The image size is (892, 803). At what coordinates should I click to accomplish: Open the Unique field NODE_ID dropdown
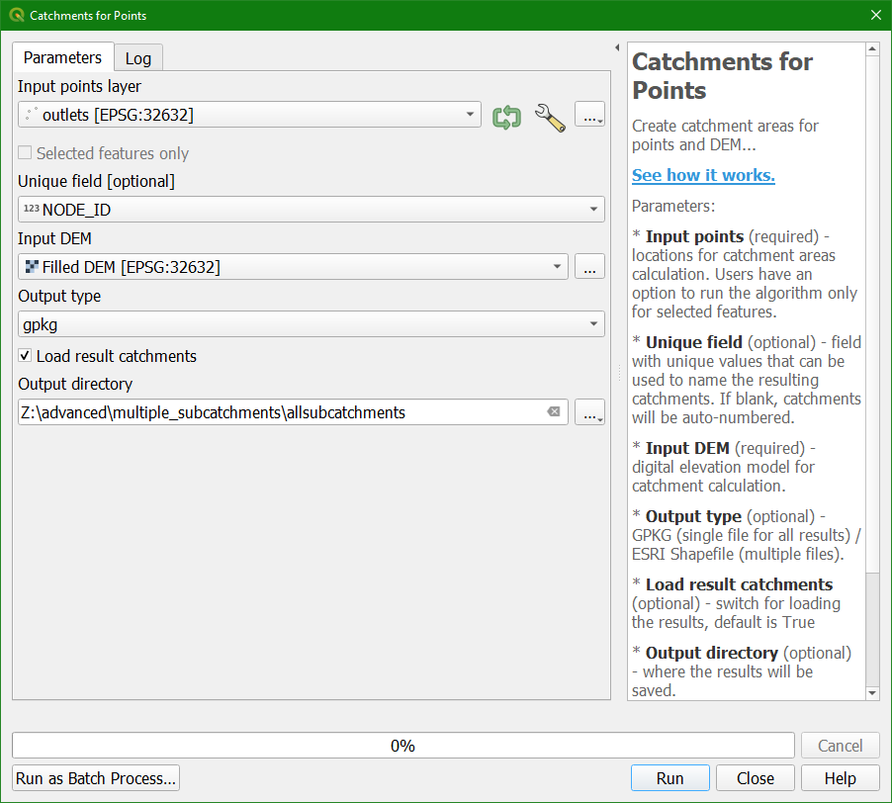pos(593,210)
